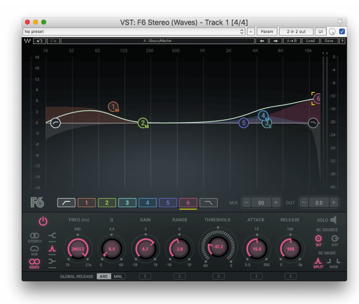Choose the bell filter shape

[x=52, y=249]
